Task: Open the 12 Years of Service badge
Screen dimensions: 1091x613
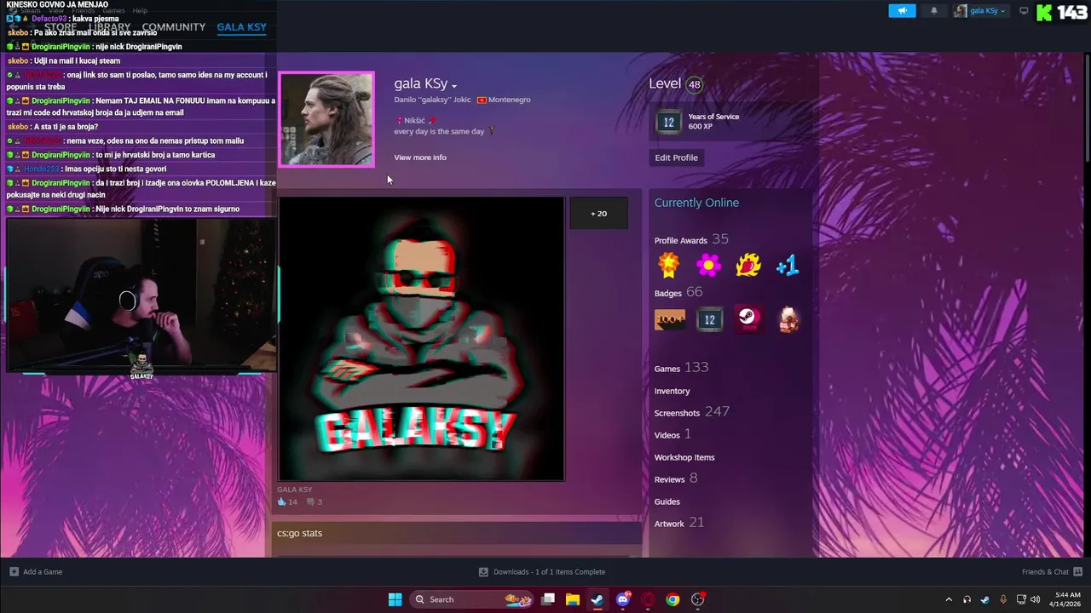Action: tap(668, 122)
